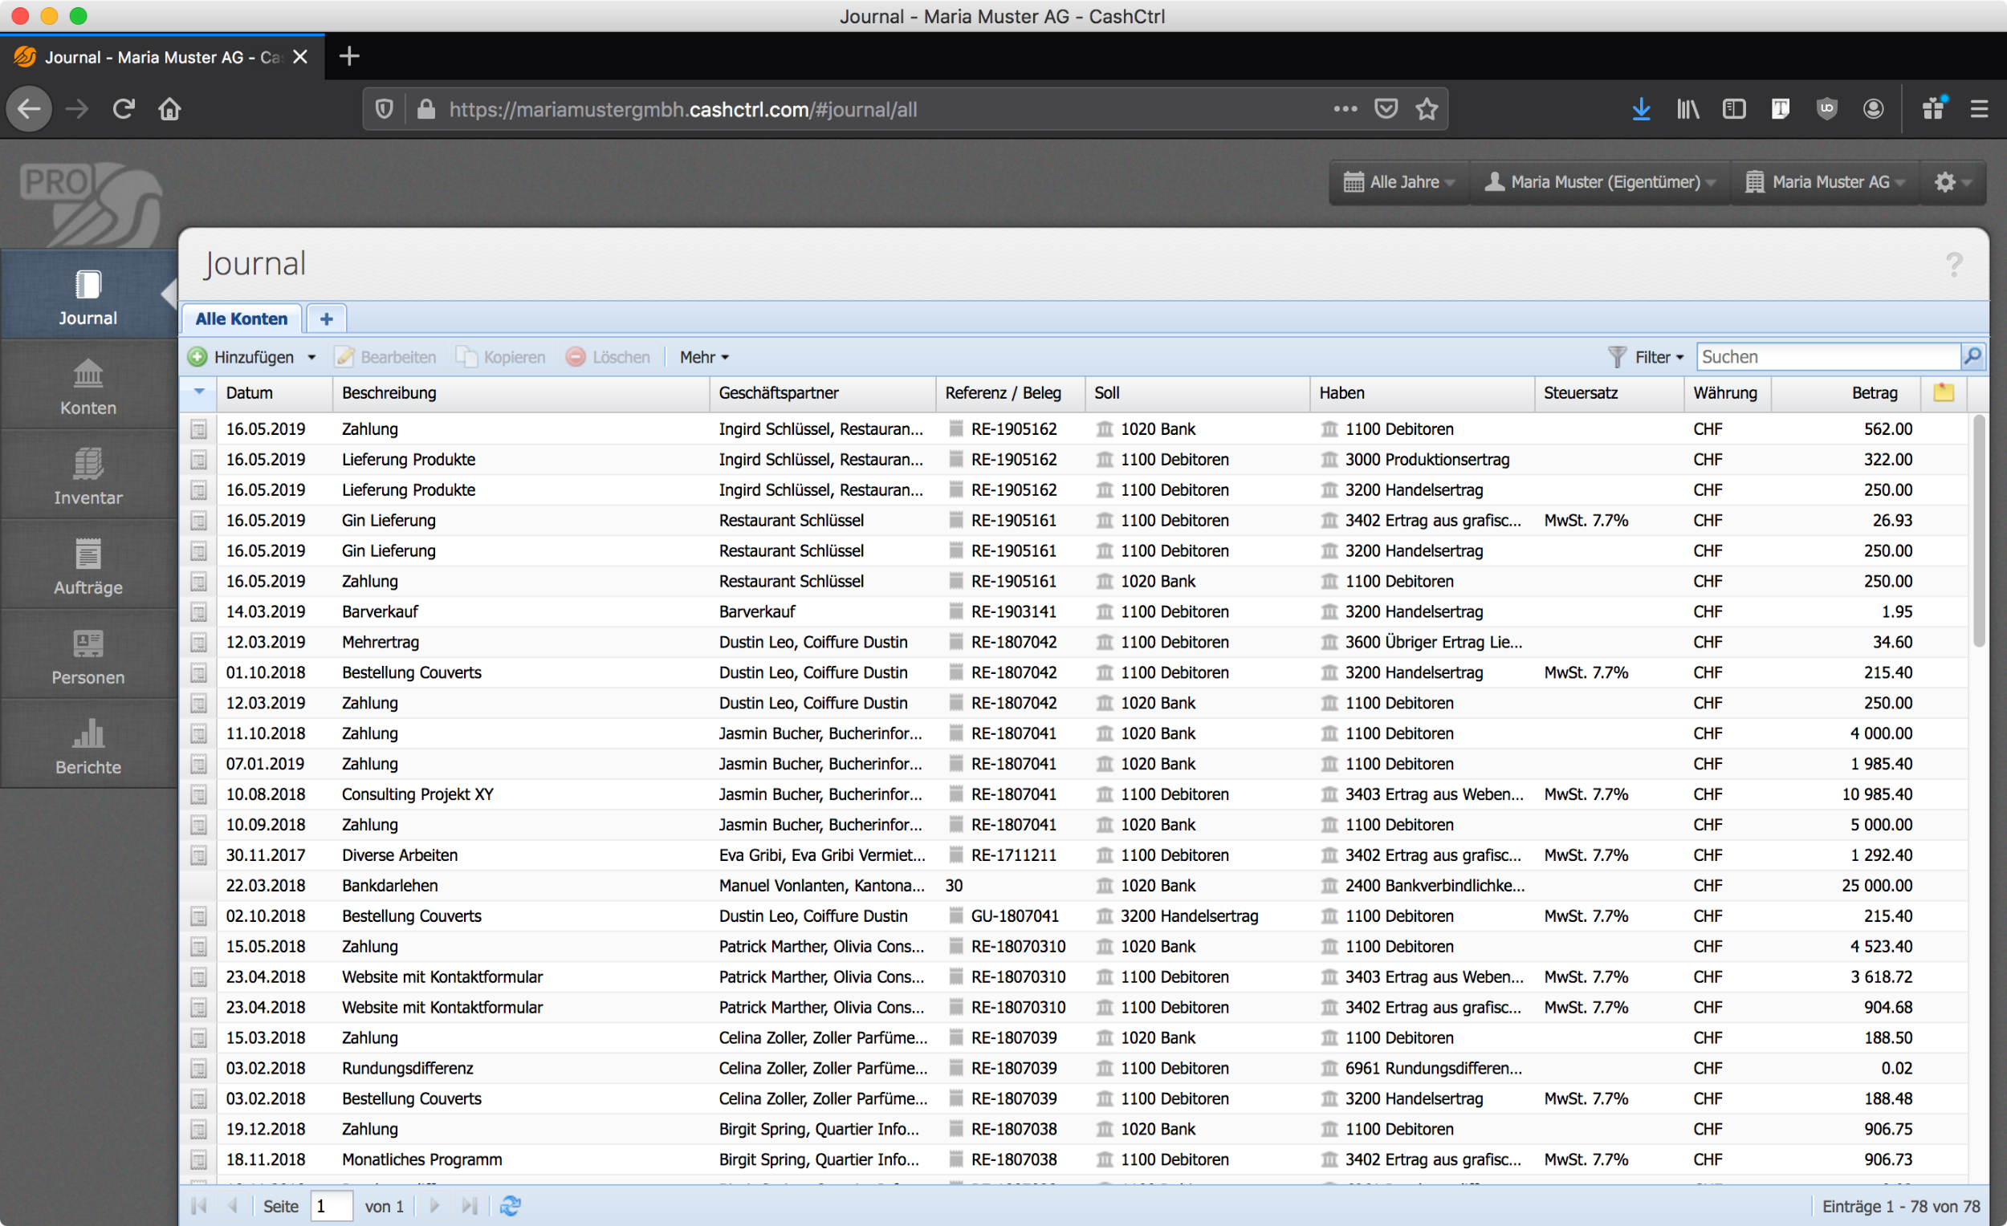Go back in browser history
This screenshot has height=1226, width=2007.
(30, 109)
